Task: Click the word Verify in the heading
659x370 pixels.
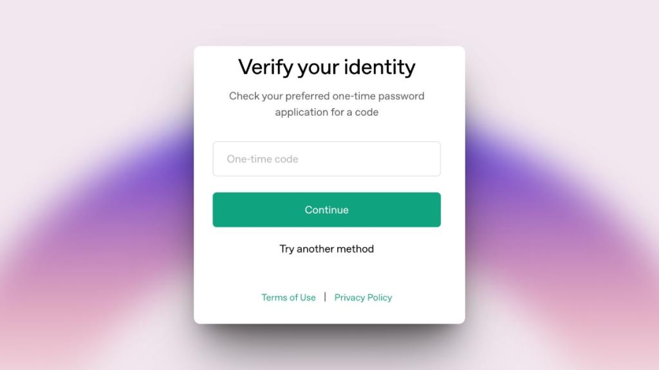Action: (x=266, y=67)
